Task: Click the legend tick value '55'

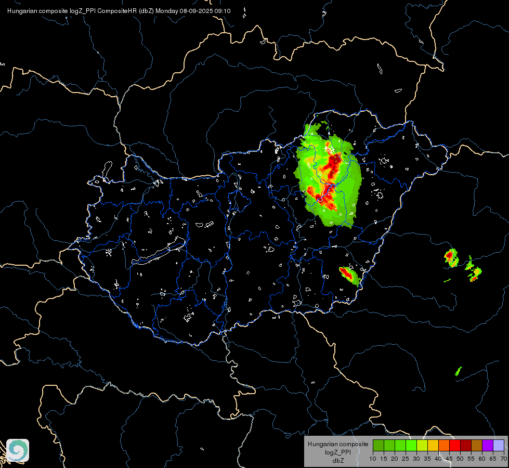Action: tap(471, 459)
